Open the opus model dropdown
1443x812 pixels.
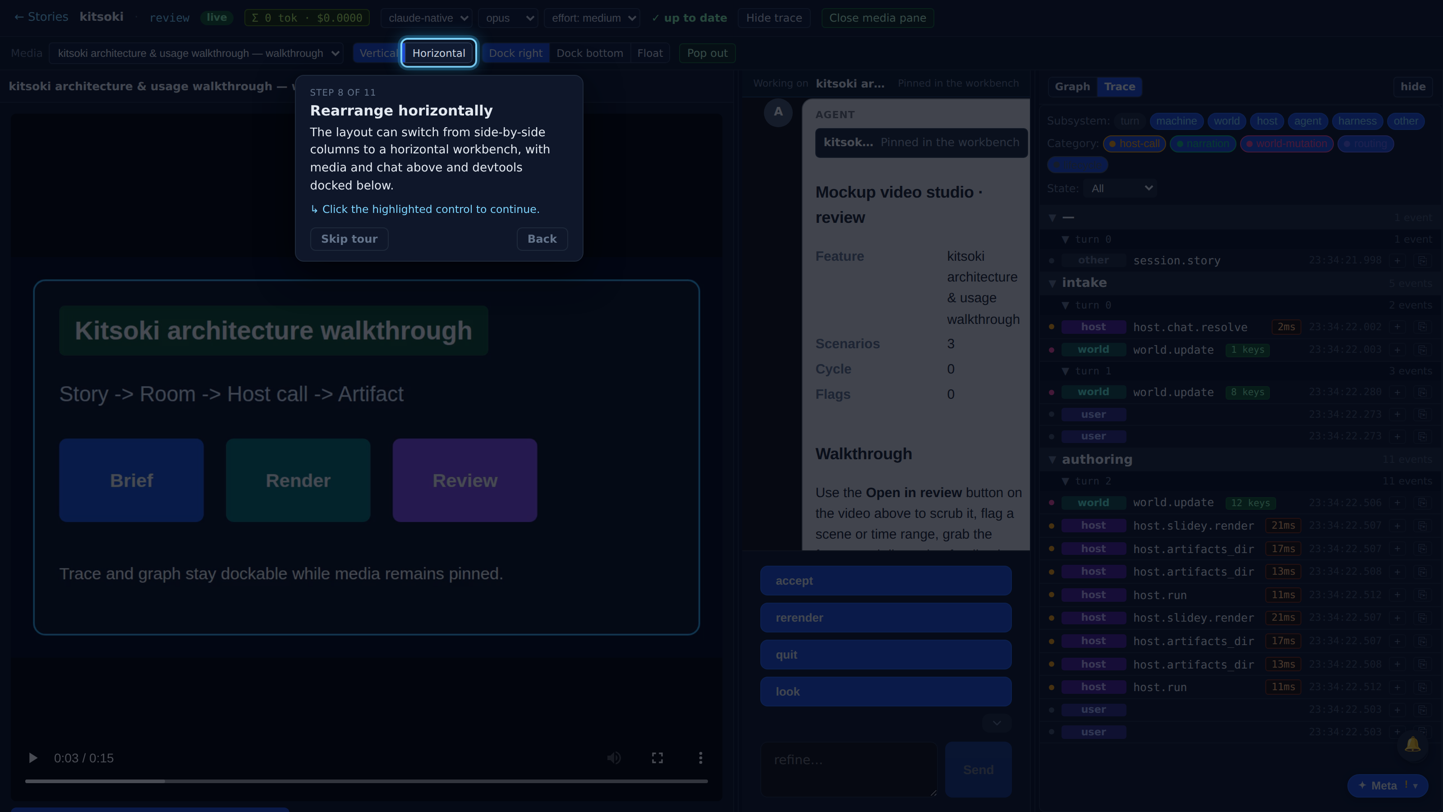508,18
